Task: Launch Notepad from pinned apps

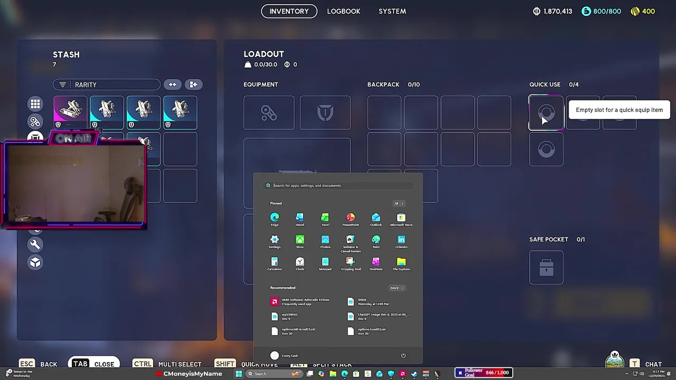Action: [x=325, y=264]
